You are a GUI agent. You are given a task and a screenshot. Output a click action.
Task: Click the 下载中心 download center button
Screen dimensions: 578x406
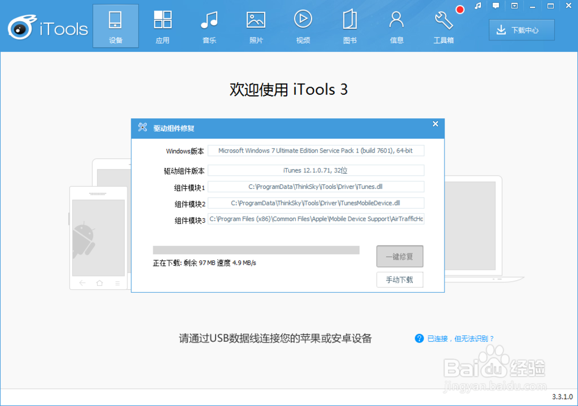click(x=521, y=30)
